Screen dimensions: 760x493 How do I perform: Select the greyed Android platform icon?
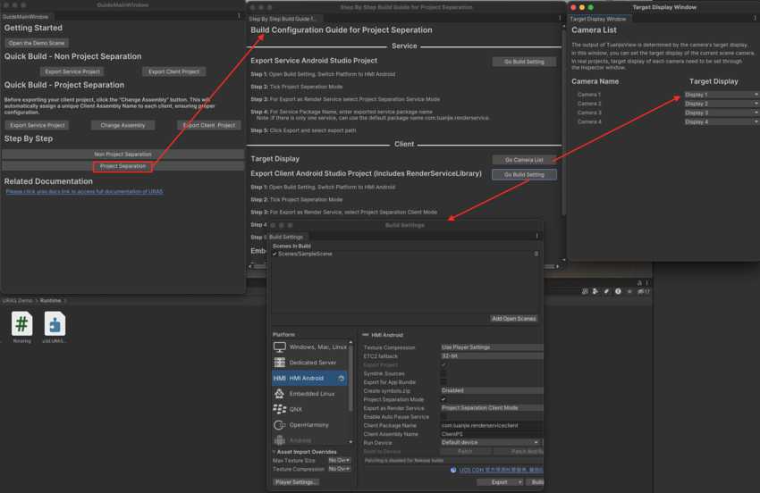point(280,440)
